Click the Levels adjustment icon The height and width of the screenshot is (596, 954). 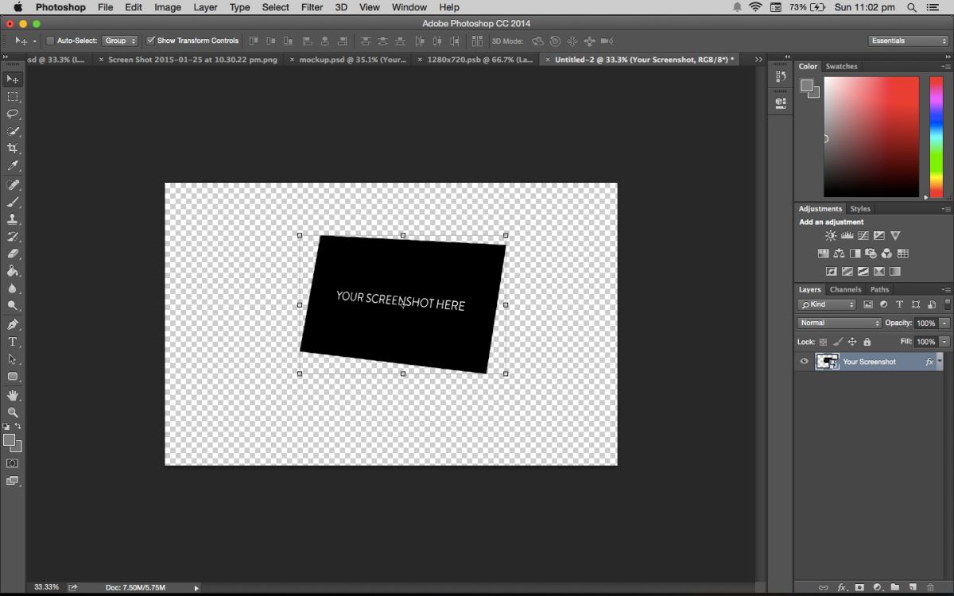click(847, 236)
